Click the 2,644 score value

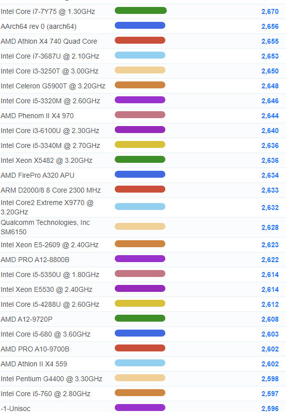pos(270,116)
